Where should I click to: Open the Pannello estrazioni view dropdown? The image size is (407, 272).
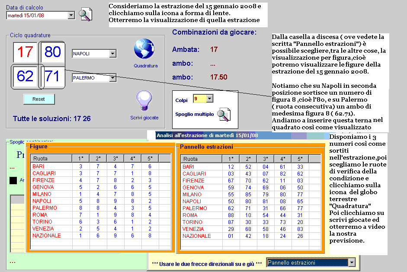352,262
